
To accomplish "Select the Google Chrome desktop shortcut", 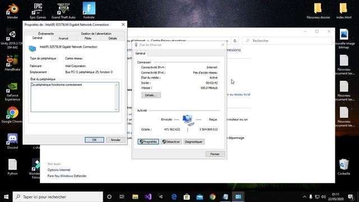I will pos(12,115).
